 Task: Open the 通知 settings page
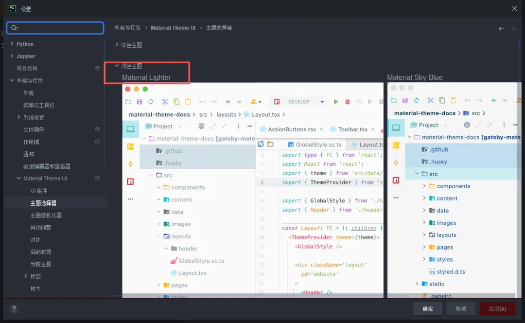coord(29,154)
